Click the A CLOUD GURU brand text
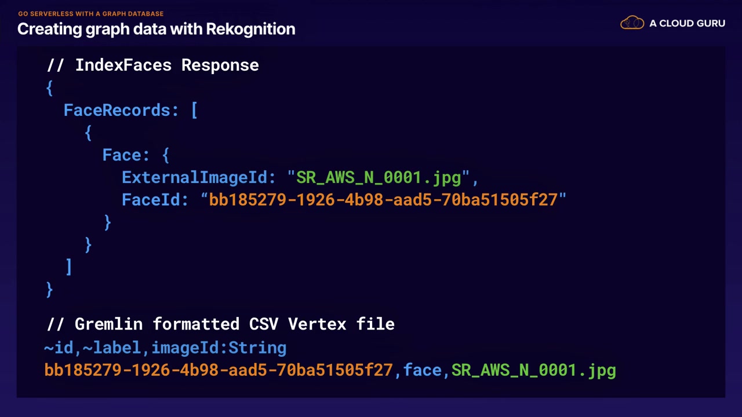Screen dimensions: 742x417 click(687, 23)
